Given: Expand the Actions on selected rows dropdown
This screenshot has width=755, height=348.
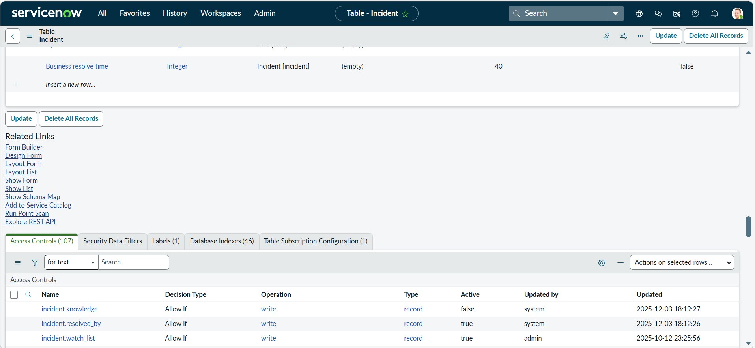Looking at the screenshot, I should pos(682,262).
